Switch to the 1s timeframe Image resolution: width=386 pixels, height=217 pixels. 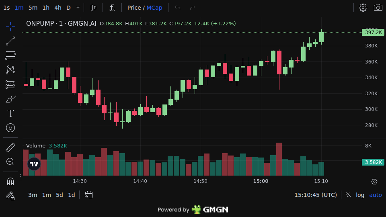7,8
